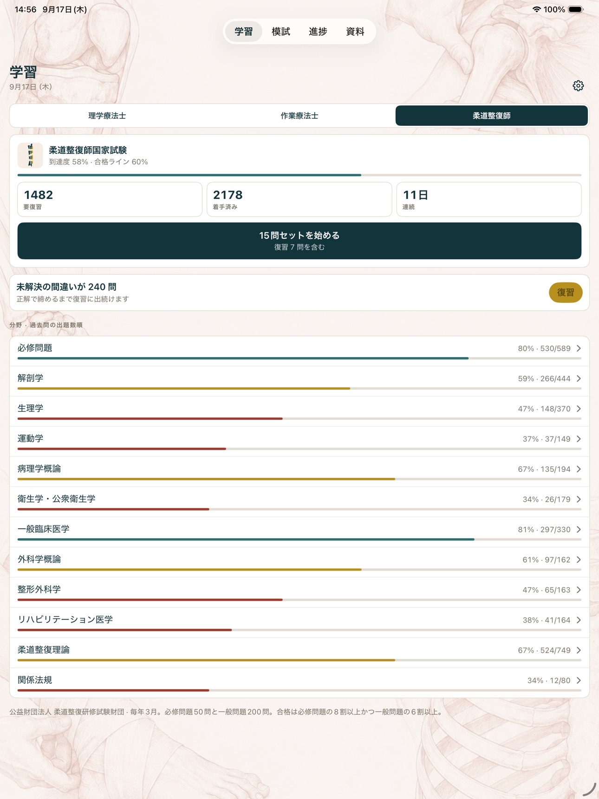Tap the 柔道整復師国家試験 title
This screenshot has height=799, width=599.
coord(88,150)
